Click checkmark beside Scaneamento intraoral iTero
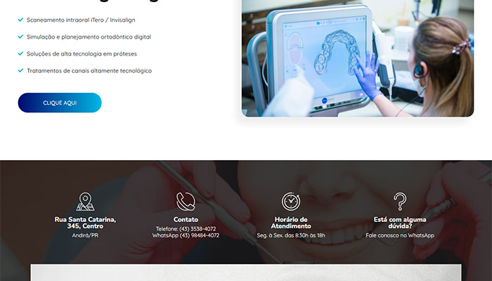The width and height of the screenshot is (492, 281). (x=20, y=20)
